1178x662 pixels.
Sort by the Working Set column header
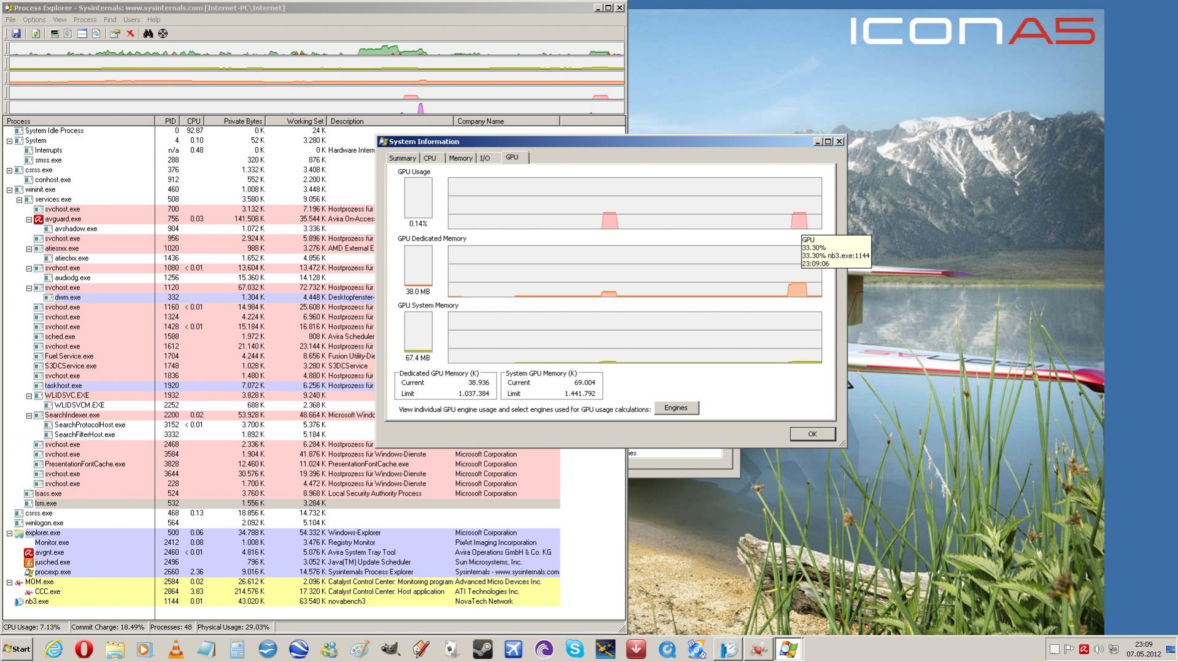(296, 121)
